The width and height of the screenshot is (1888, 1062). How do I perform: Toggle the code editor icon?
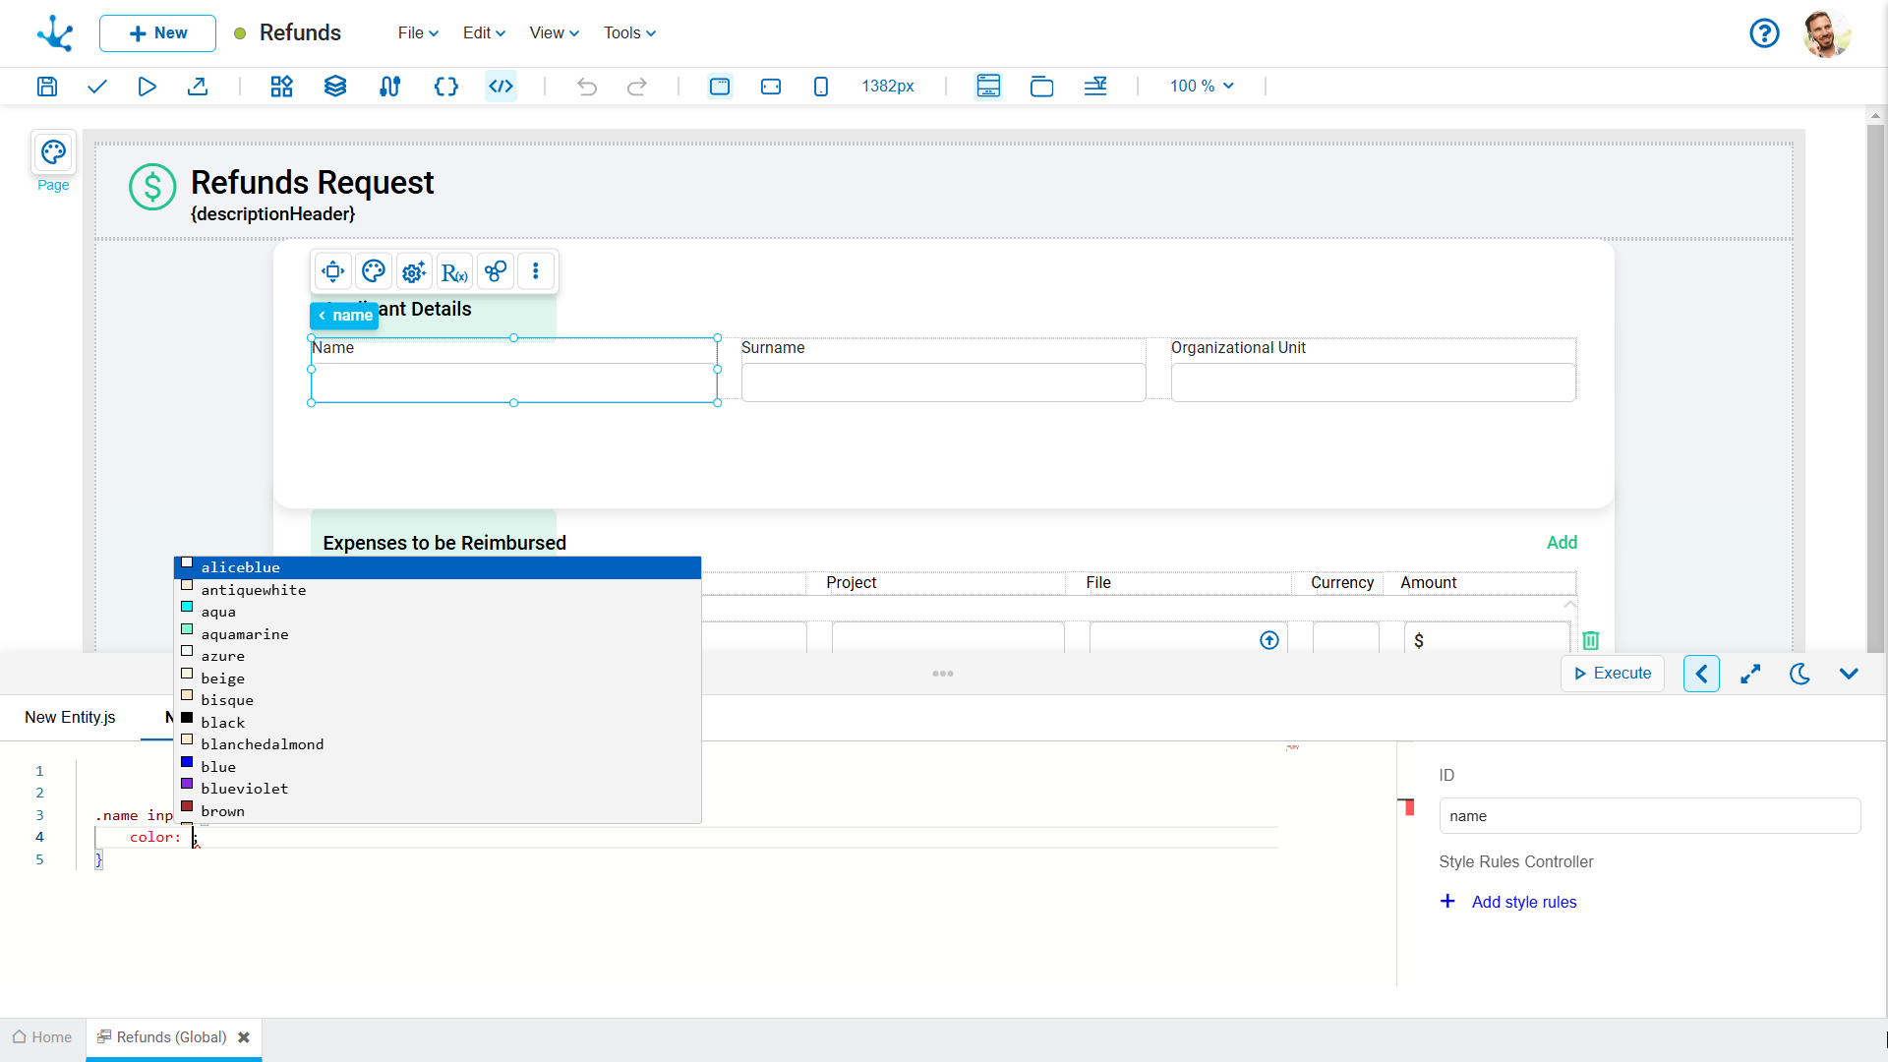coord(501,87)
